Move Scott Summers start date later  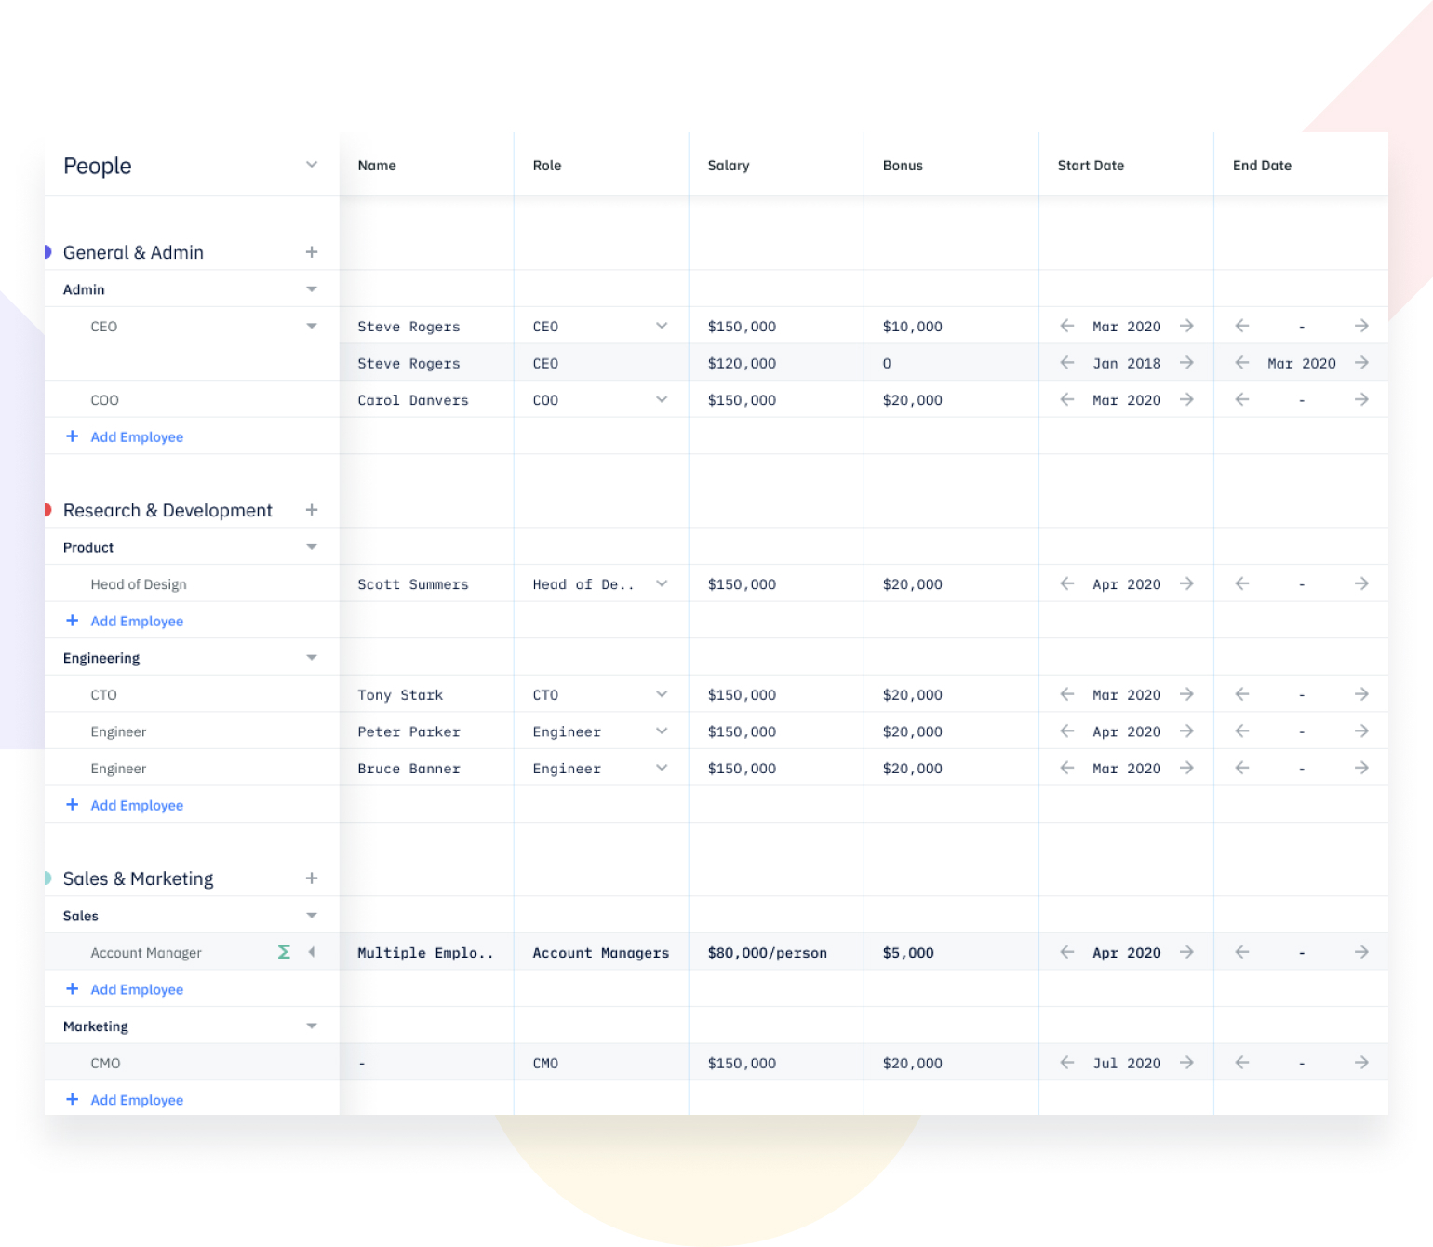click(1186, 583)
